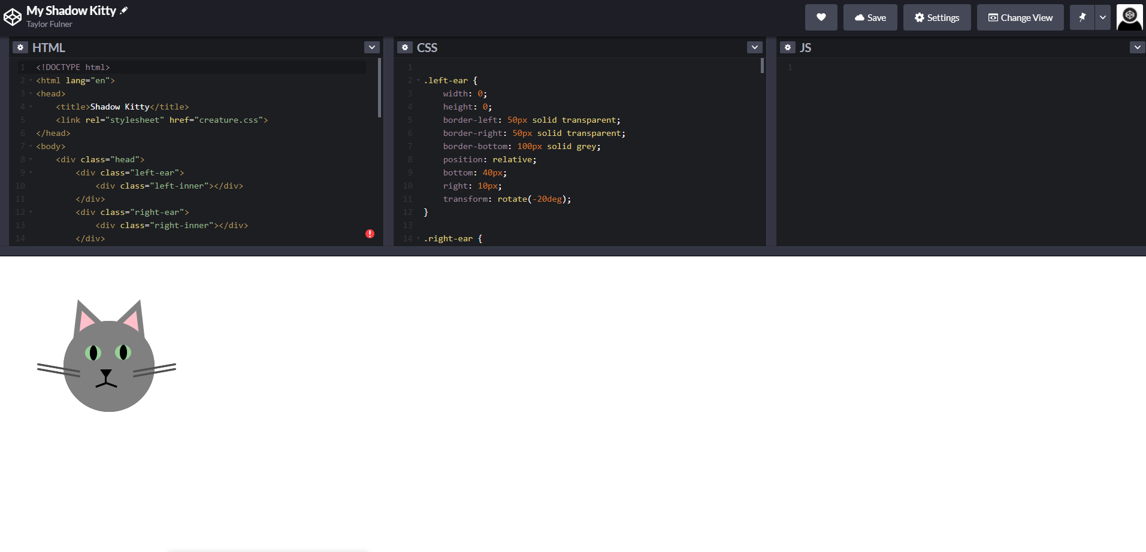
Task: Edit pen title with pencil icon
Action: pyautogui.click(x=124, y=10)
